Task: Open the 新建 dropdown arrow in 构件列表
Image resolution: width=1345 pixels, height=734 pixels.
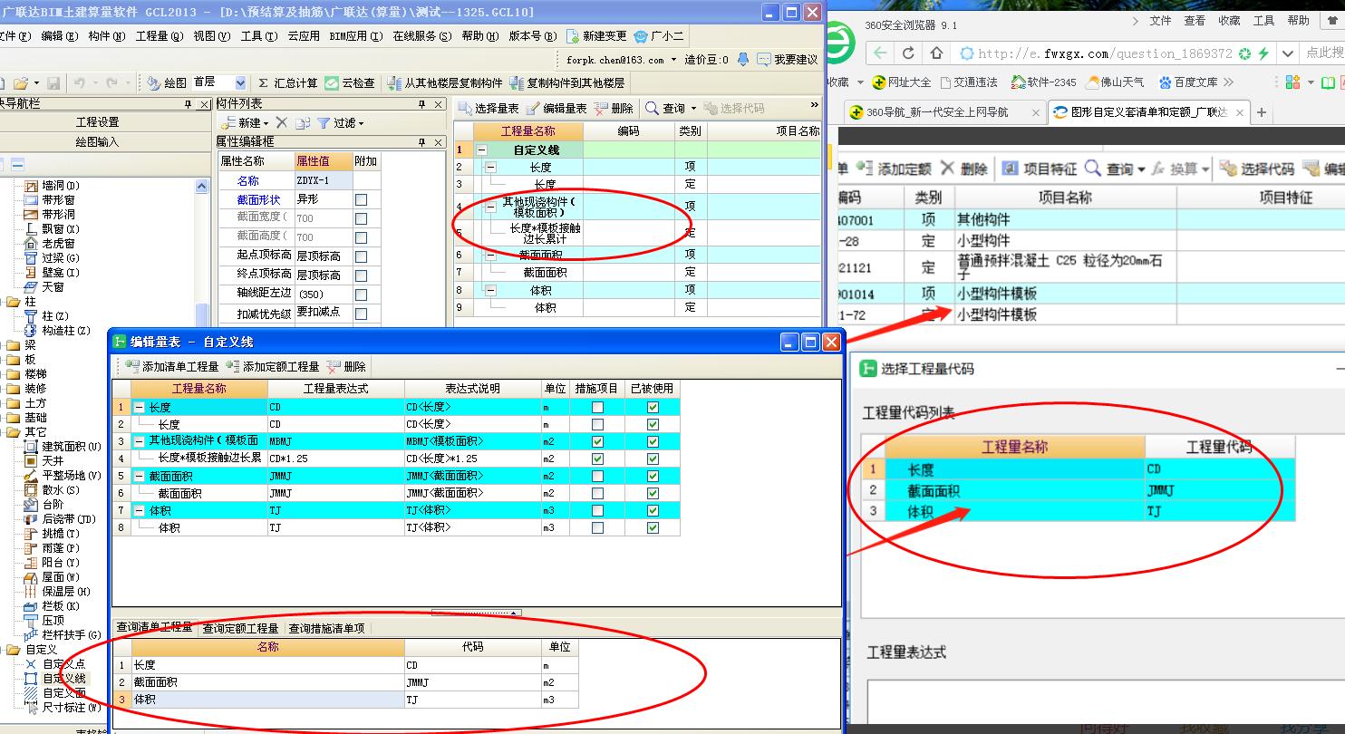Action: tap(266, 123)
